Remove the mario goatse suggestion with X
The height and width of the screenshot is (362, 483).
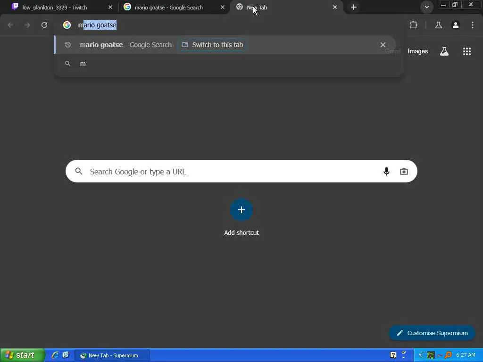point(383,45)
